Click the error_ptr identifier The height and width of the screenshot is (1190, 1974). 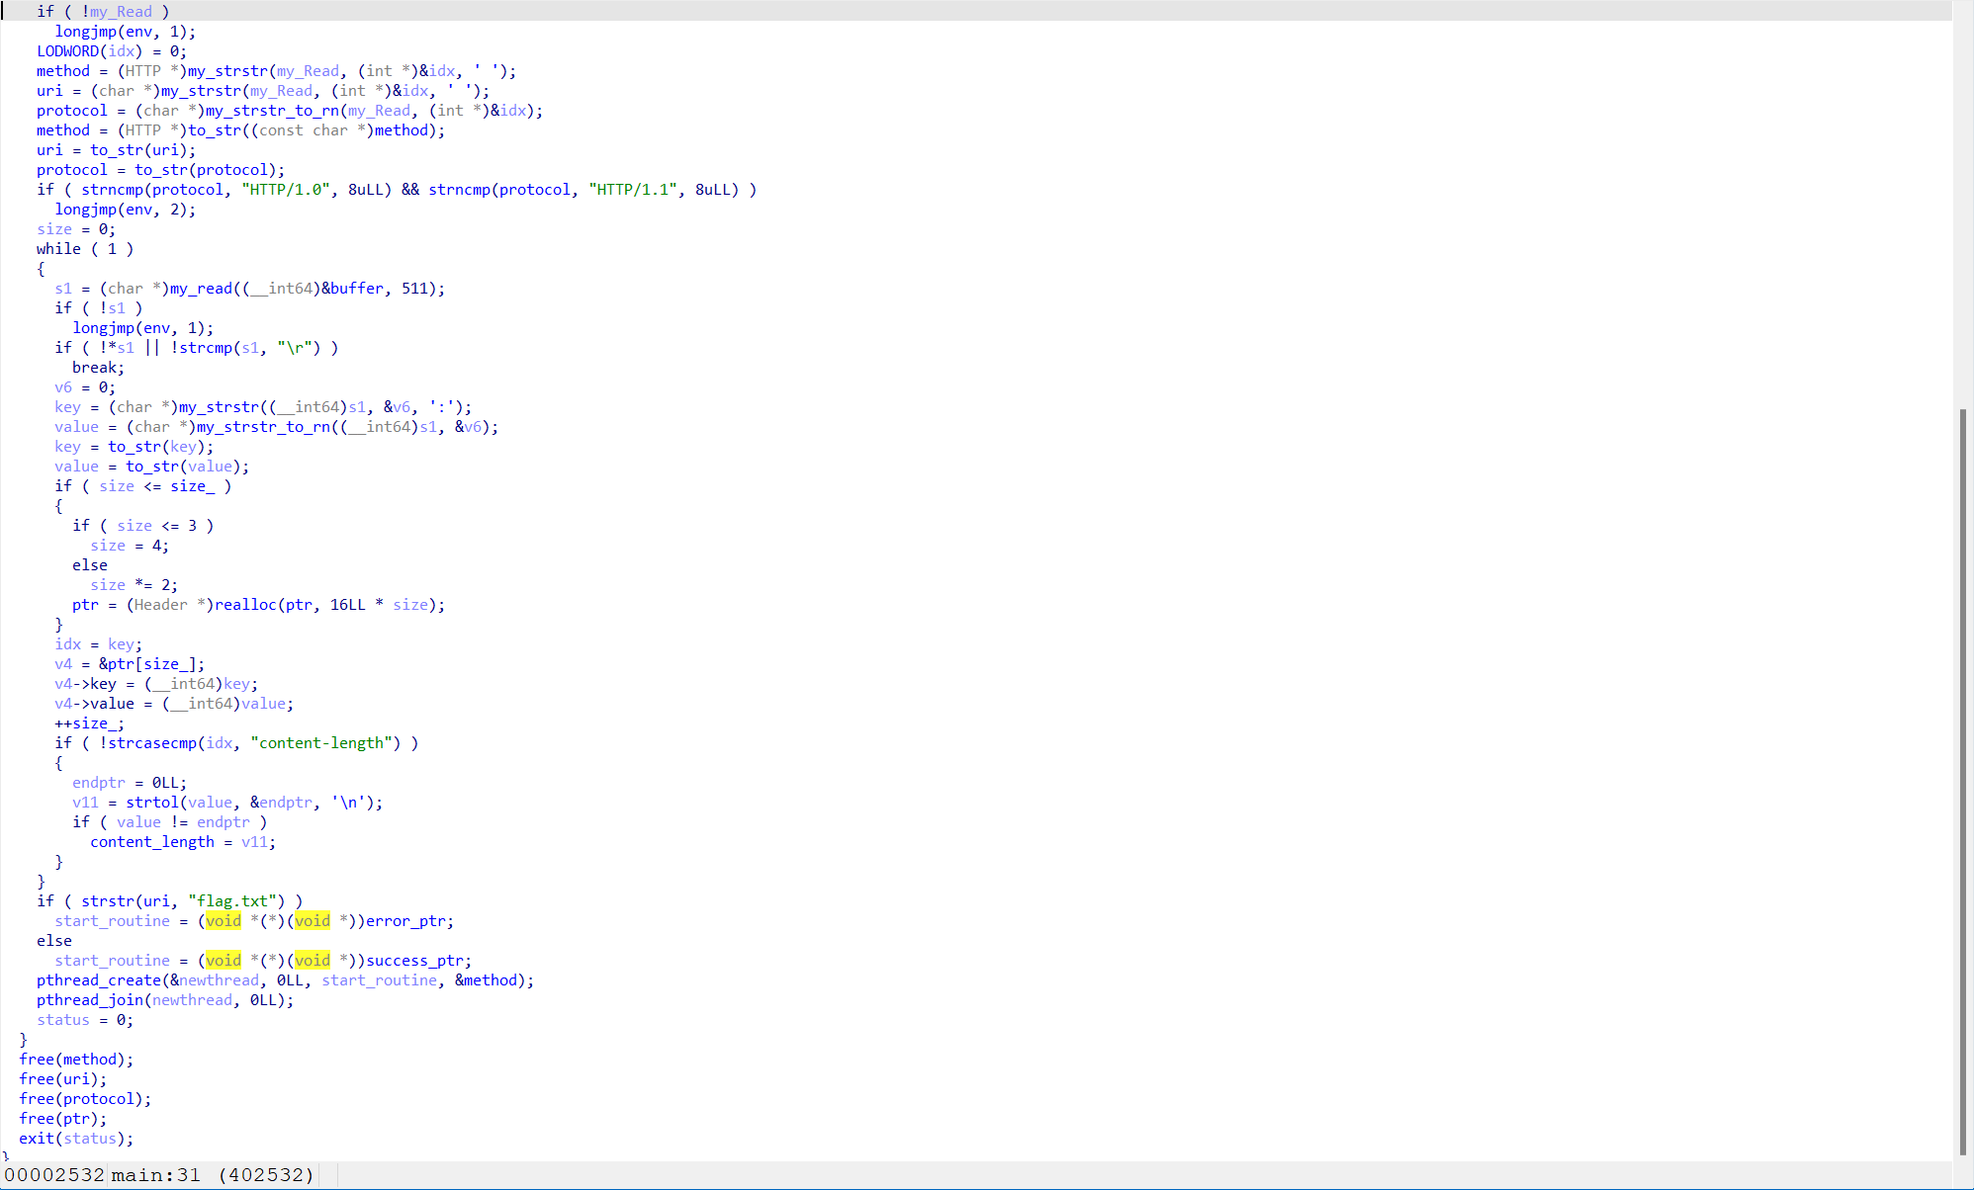(405, 921)
